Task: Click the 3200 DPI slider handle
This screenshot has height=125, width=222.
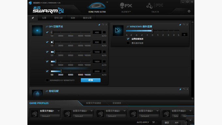Action: (x=61, y=71)
